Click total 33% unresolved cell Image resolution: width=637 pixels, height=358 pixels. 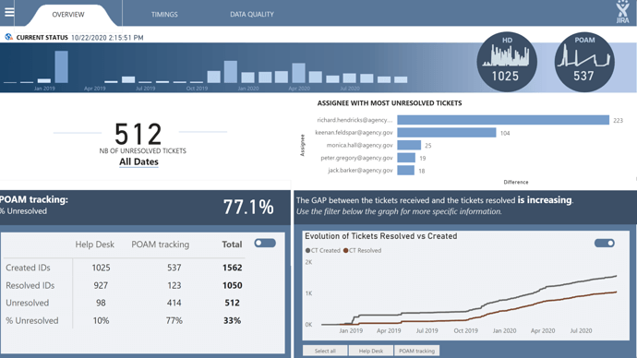(232, 321)
